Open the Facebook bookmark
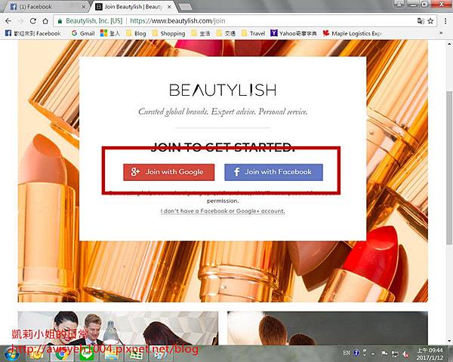 [33, 33]
